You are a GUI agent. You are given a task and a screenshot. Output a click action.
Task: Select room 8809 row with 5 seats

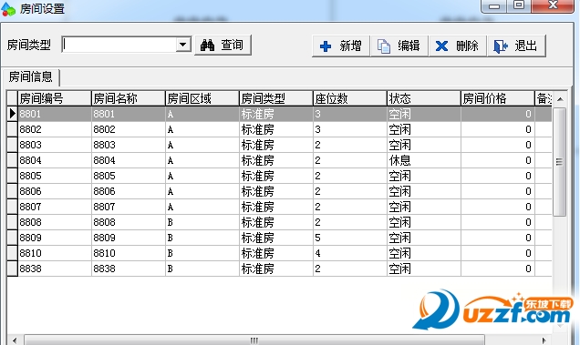click(x=279, y=238)
